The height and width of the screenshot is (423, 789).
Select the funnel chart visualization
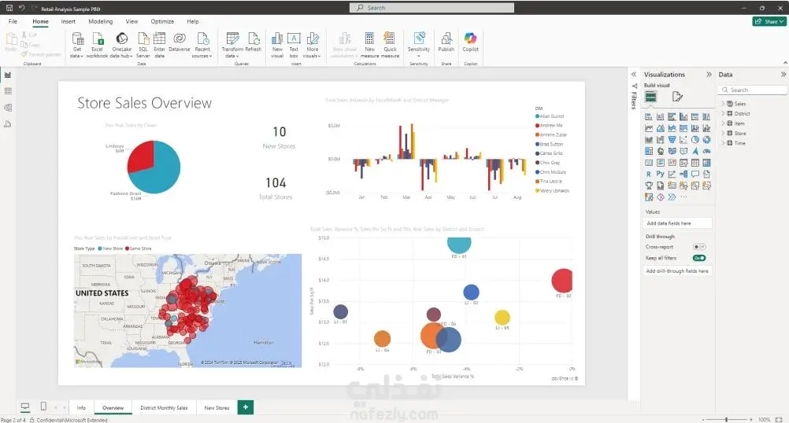click(x=672, y=140)
